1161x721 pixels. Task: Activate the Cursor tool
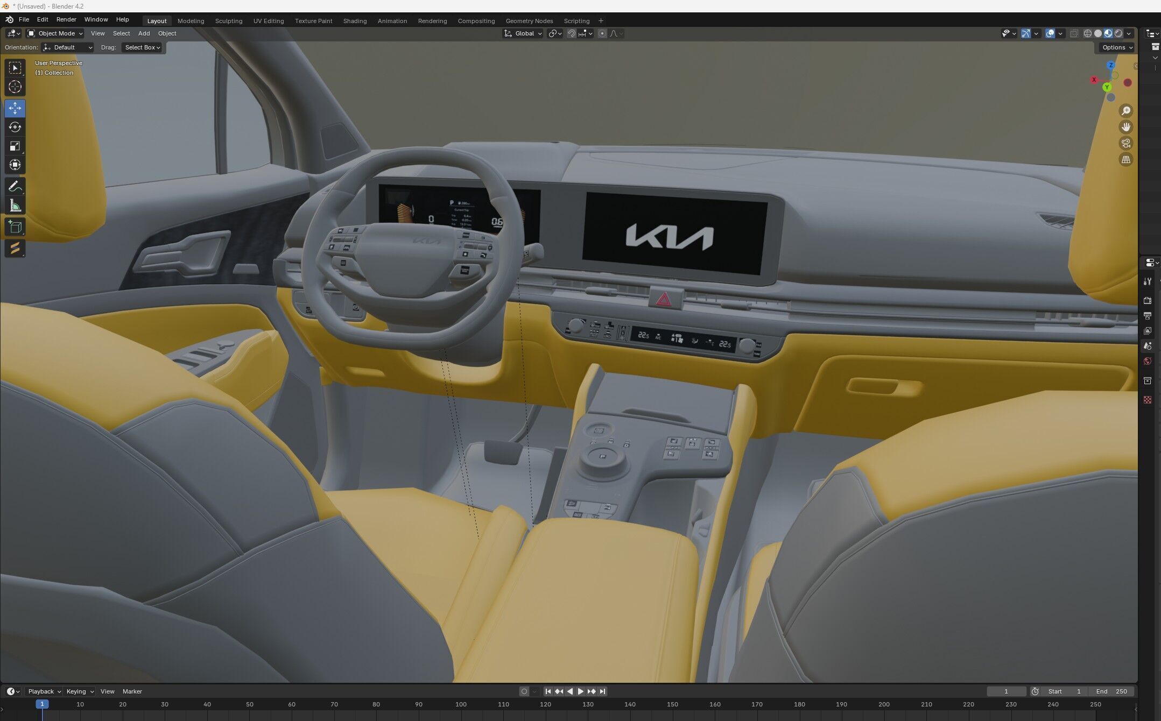tap(15, 87)
